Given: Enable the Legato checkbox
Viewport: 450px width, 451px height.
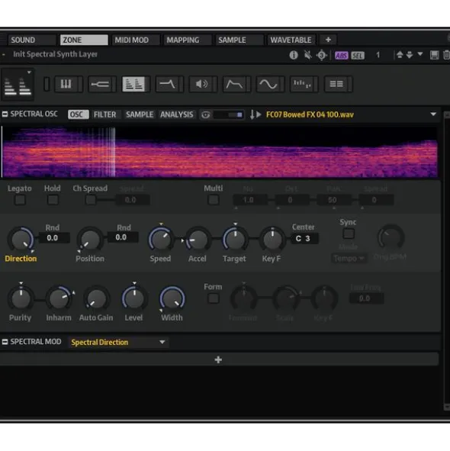Looking at the screenshot, I should (20, 200).
